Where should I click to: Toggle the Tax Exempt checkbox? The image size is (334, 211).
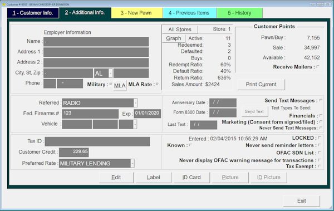point(320,166)
